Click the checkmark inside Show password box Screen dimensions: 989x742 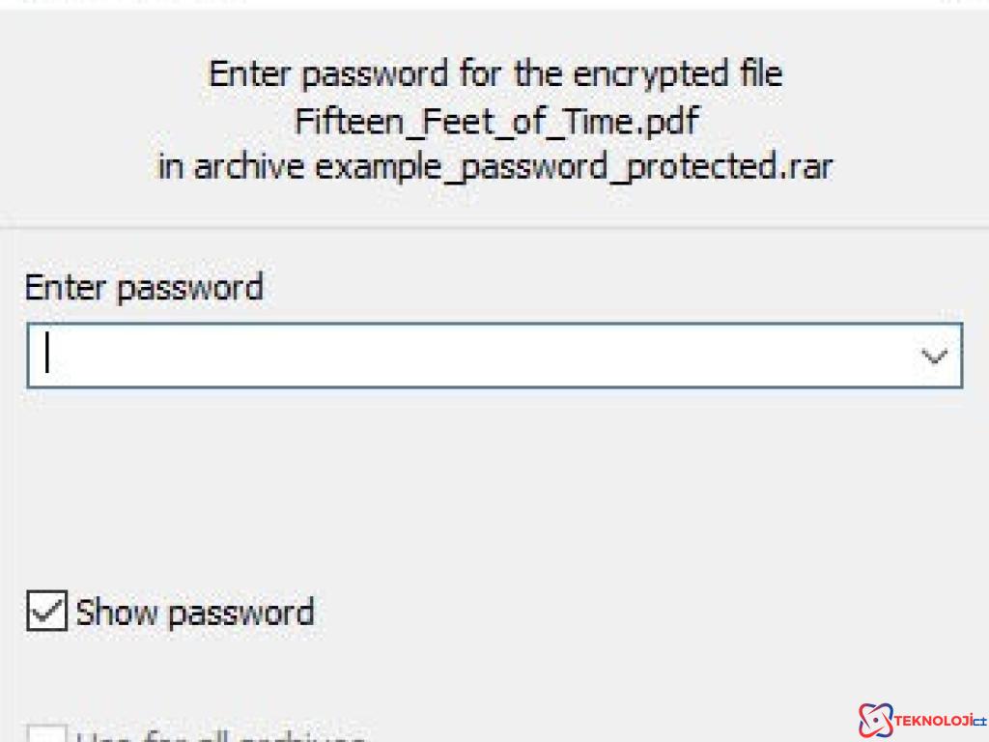[45, 613]
